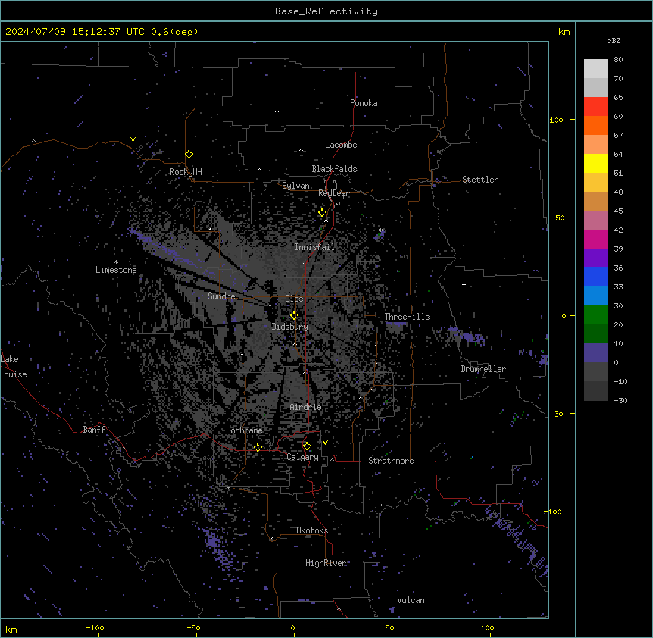Image resolution: width=653 pixels, height=638 pixels.
Task: Click the asterisk marker above Limestone
Action: pyautogui.click(x=116, y=262)
